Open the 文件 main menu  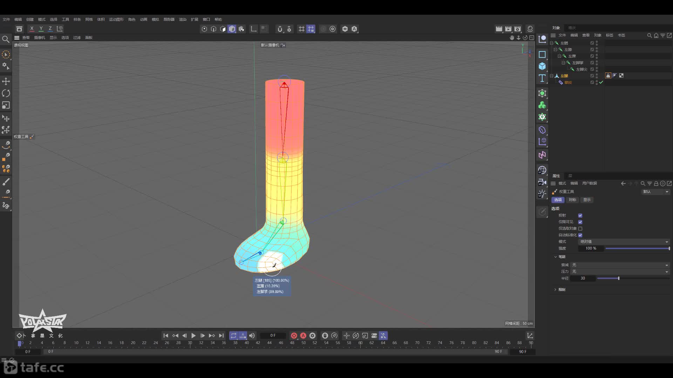(6, 20)
